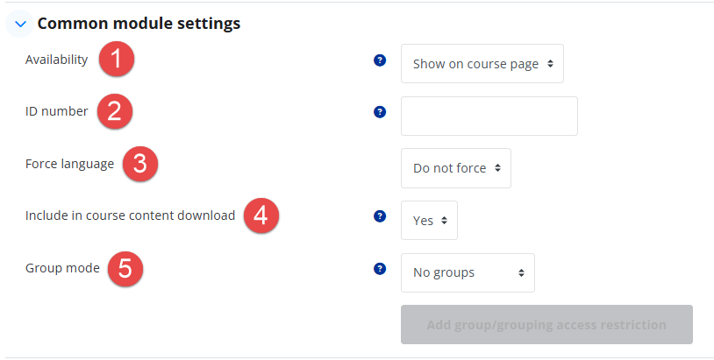Open help icon for Availability
Viewport: 714px width, 360px height.
tap(380, 60)
